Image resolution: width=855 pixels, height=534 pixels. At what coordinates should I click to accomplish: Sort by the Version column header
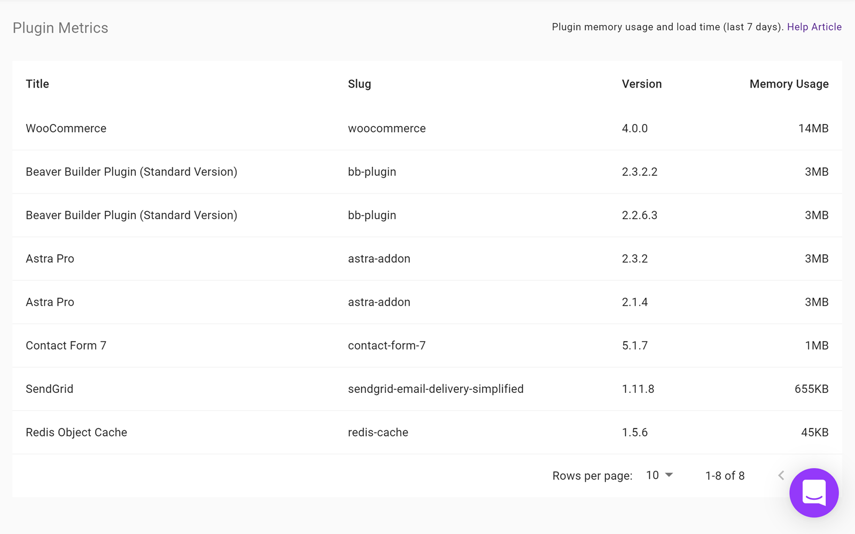(642, 84)
